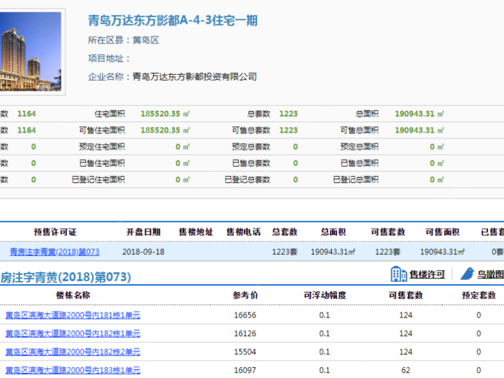This screenshot has width=504, height=378.
Task: Click reference price 16656
Action: click(245, 315)
